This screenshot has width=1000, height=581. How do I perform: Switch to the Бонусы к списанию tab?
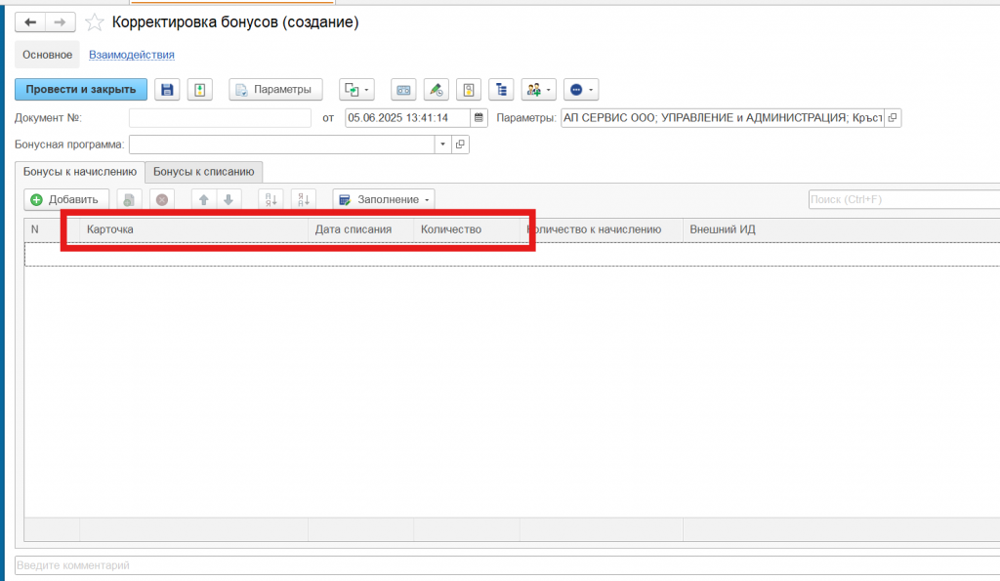pyautogui.click(x=204, y=172)
